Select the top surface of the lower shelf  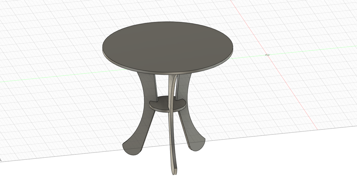click(x=162, y=104)
